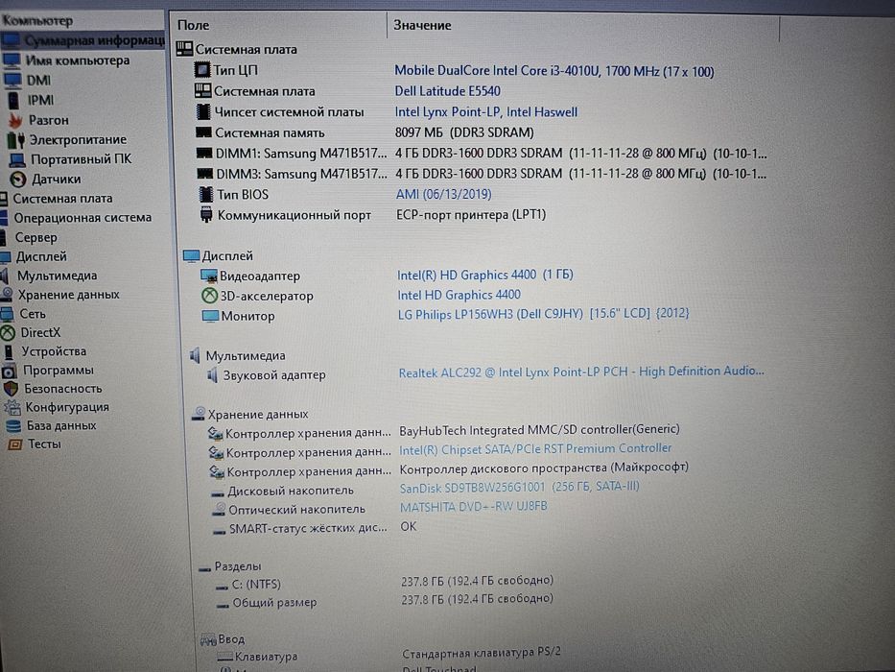Image resolution: width=895 pixels, height=672 pixels.
Task: Click port icon beside Коммуникационный порт
Action: (206, 215)
